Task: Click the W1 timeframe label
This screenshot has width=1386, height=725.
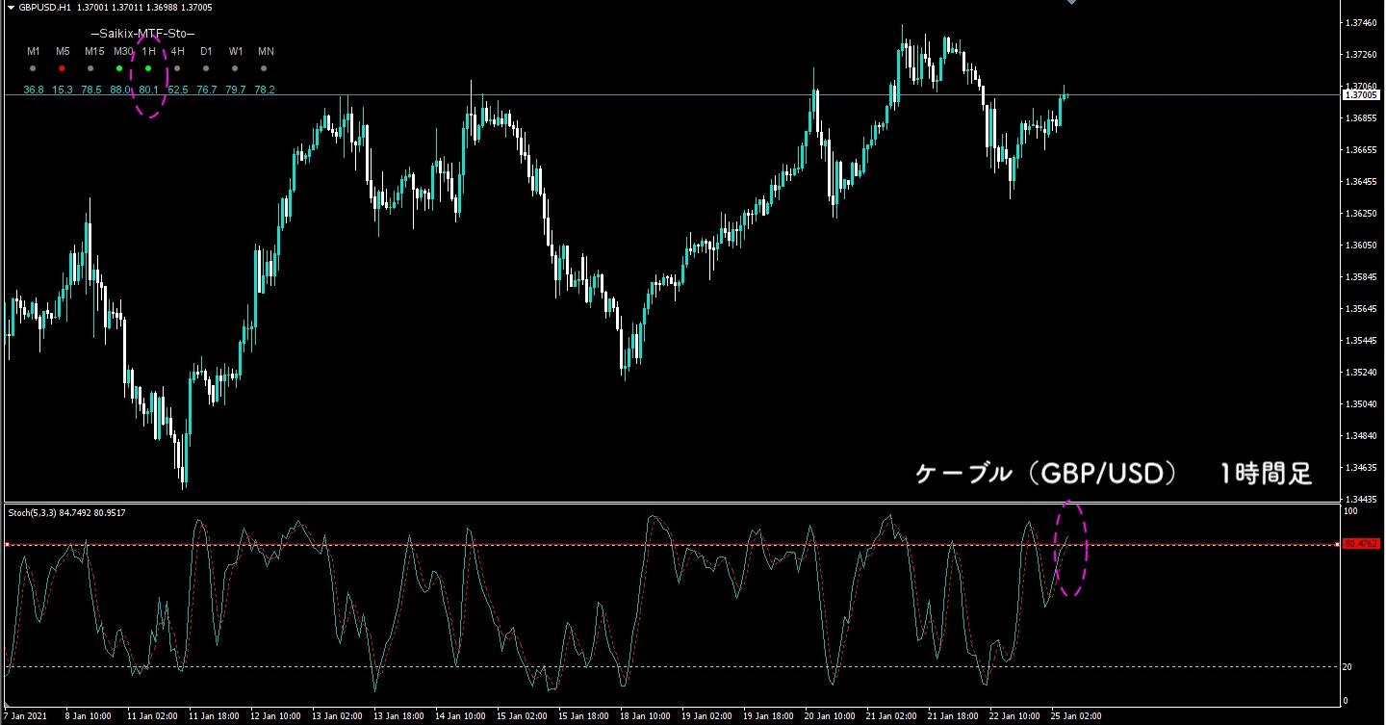Action: click(x=236, y=51)
